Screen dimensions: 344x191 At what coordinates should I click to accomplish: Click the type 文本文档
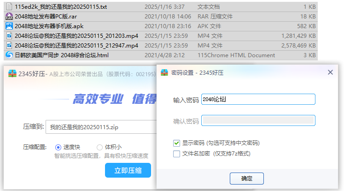(x=209, y=7)
